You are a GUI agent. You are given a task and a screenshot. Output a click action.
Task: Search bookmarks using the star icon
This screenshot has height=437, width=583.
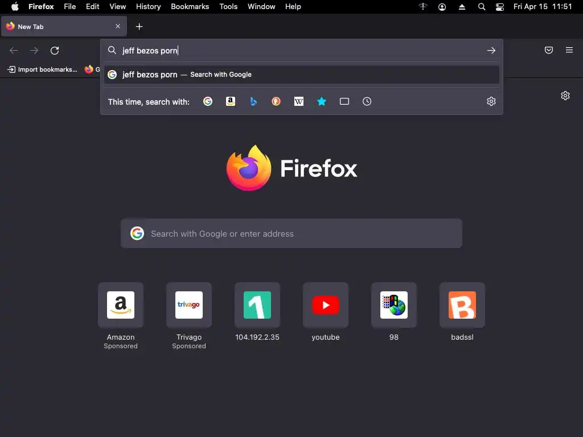click(322, 101)
